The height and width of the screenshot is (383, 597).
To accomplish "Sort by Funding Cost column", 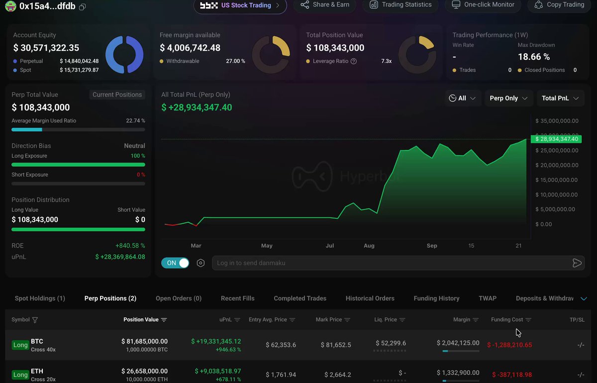I will pyautogui.click(x=528, y=320).
